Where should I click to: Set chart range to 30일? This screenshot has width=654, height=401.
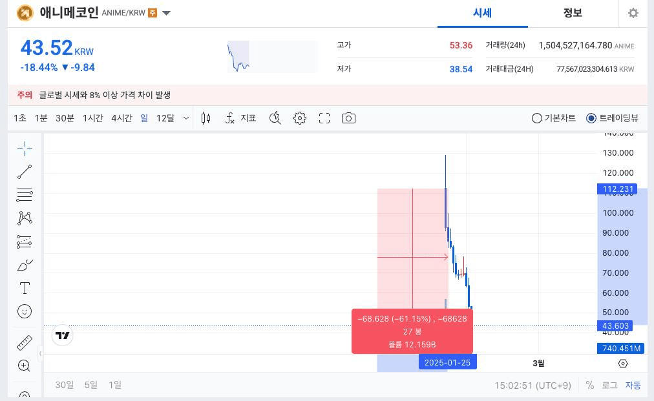(64, 385)
